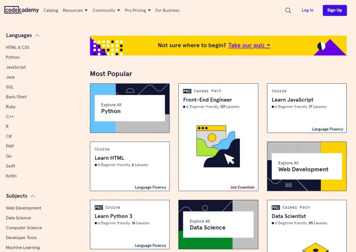The image size is (356, 252).
Task: Choose Ruby from the sidebar
Action: click(x=11, y=107)
